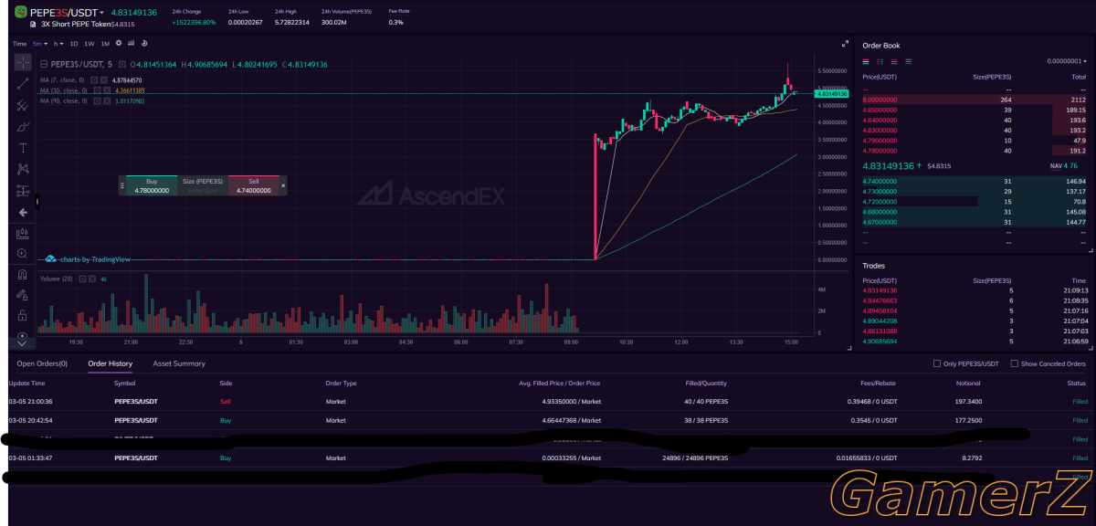This screenshot has height=526, width=1096.
Task: Open chart settings gear icon
Action: click(119, 43)
